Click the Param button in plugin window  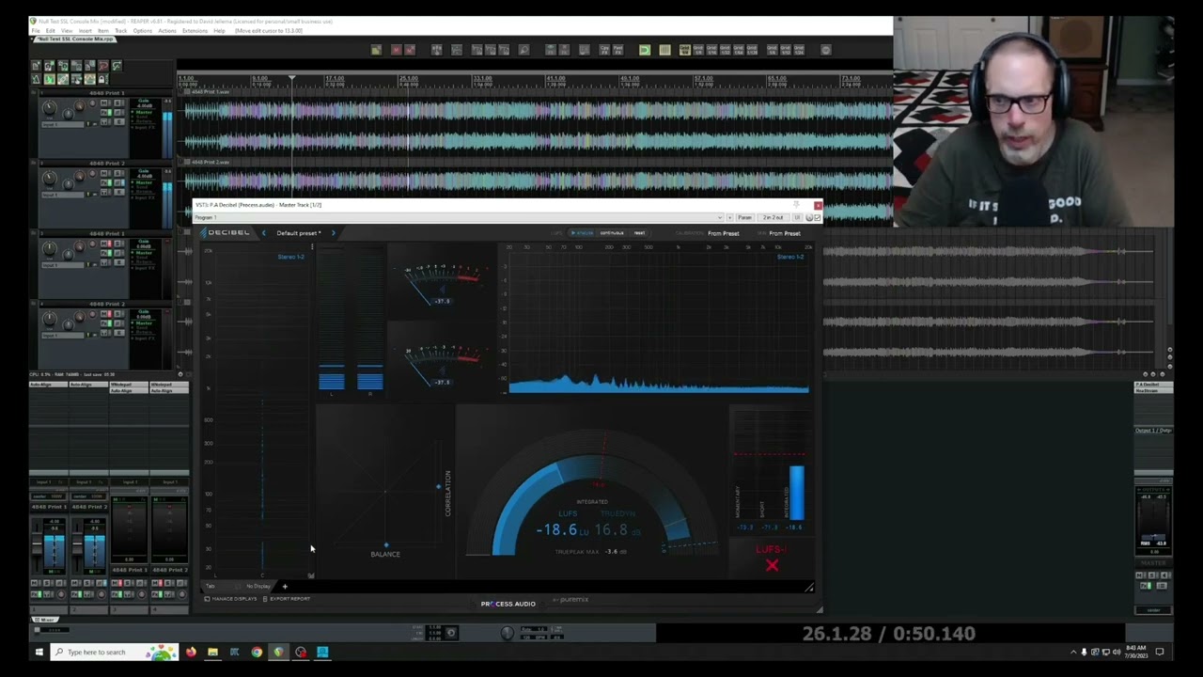tap(744, 217)
